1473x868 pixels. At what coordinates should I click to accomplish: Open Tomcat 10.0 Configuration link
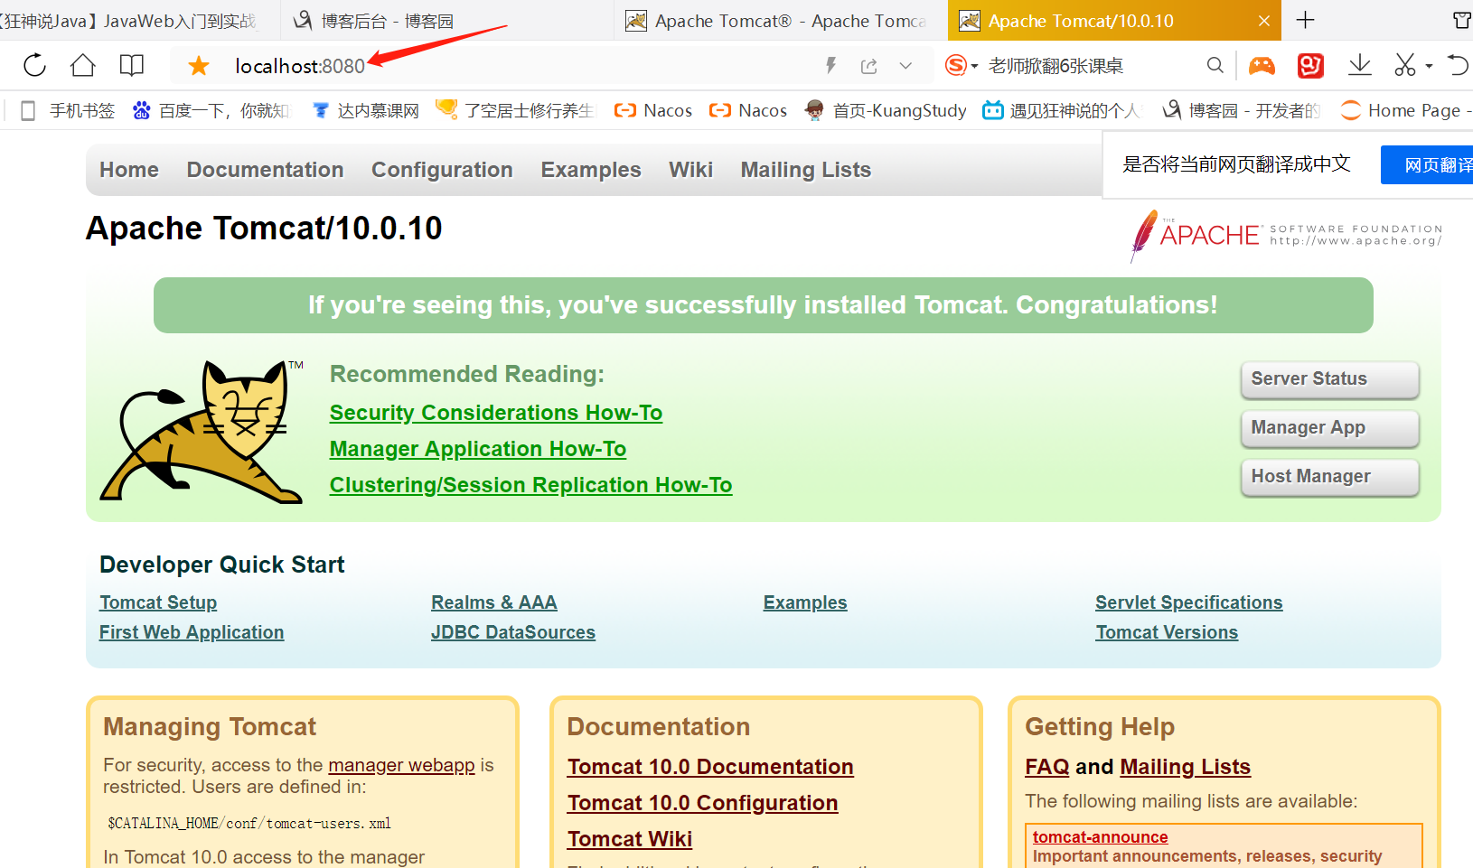(x=703, y=803)
